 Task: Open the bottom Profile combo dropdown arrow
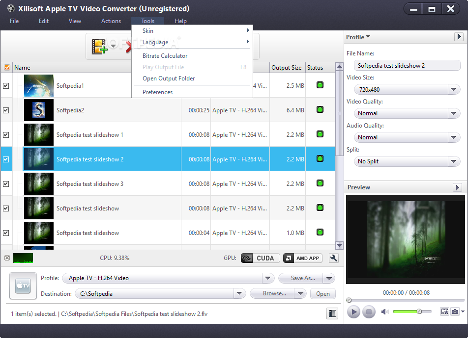coord(268,278)
